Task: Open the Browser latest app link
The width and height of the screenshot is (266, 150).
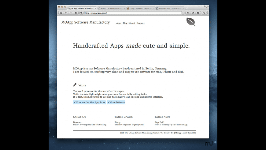Action: pyautogui.click(x=77, y=122)
